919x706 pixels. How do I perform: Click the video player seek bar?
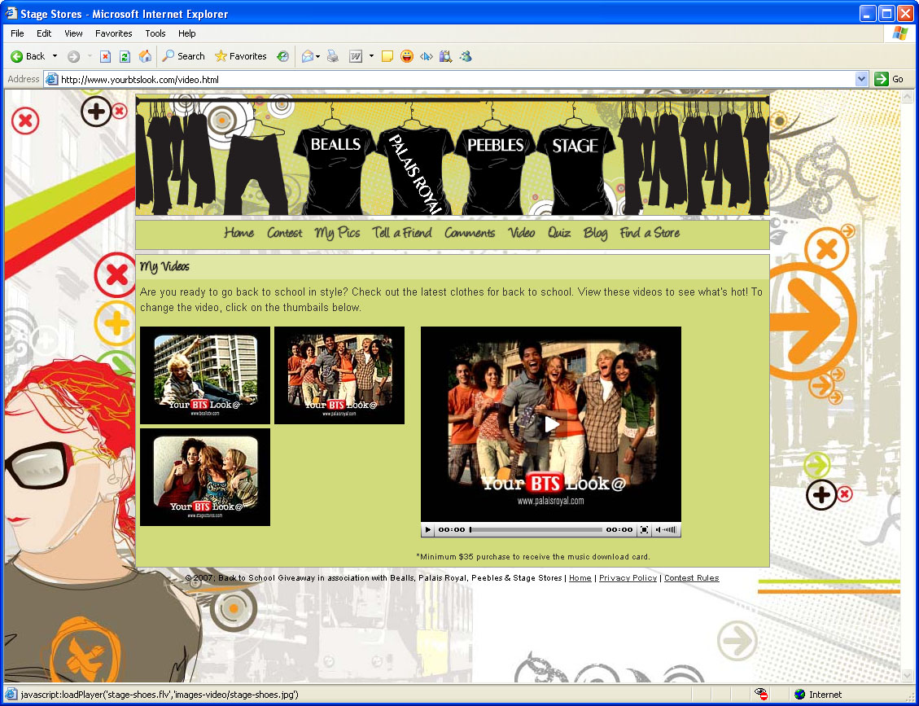(537, 529)
